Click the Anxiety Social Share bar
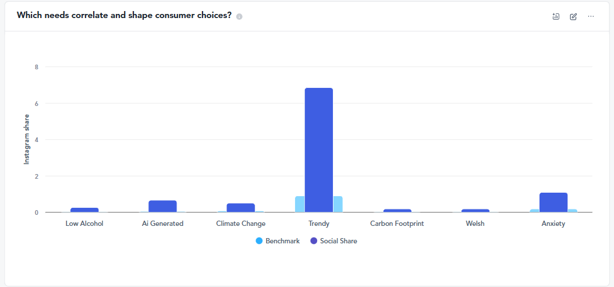 [553, 202]
